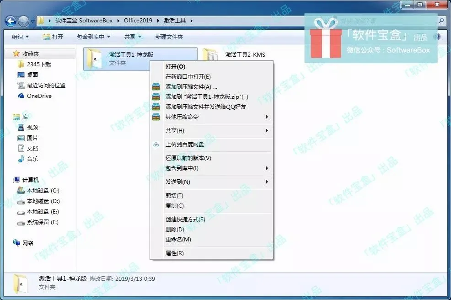Screen dimensions: 451x300
Task: Click 新建文件夹 toolbar button
Action: 169,37
